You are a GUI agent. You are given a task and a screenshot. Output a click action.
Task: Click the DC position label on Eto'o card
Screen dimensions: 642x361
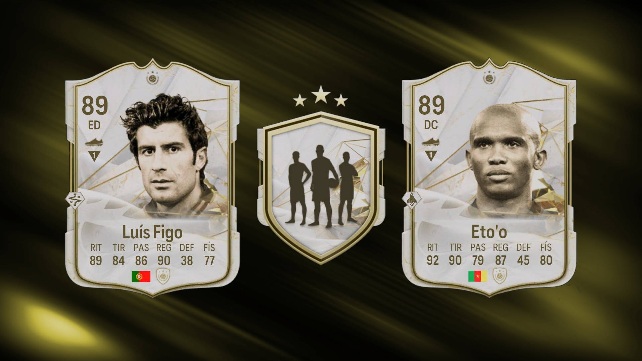pos(431,125)
